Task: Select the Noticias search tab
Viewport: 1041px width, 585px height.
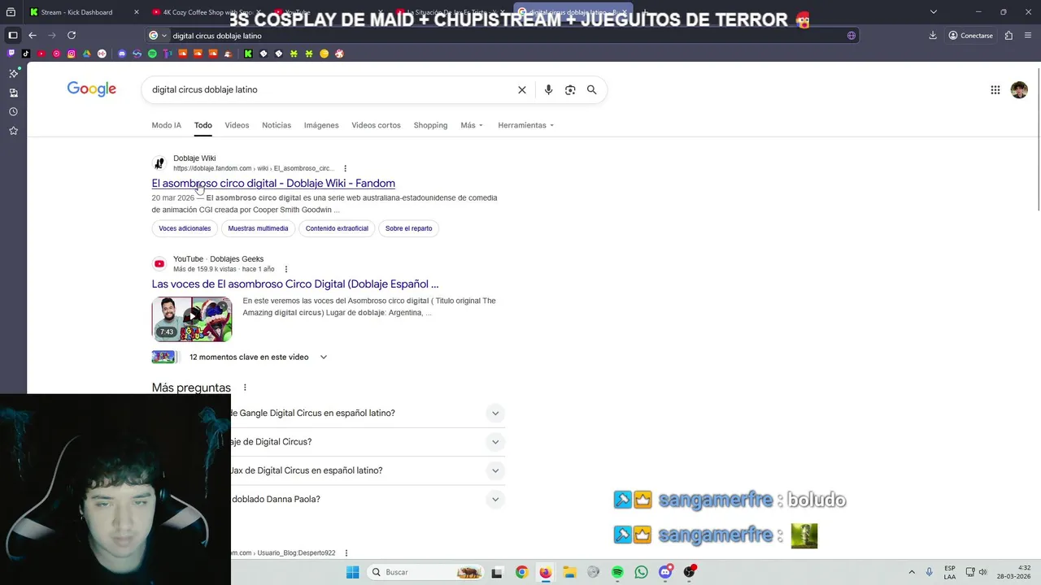Action: (x=277, y=125)
